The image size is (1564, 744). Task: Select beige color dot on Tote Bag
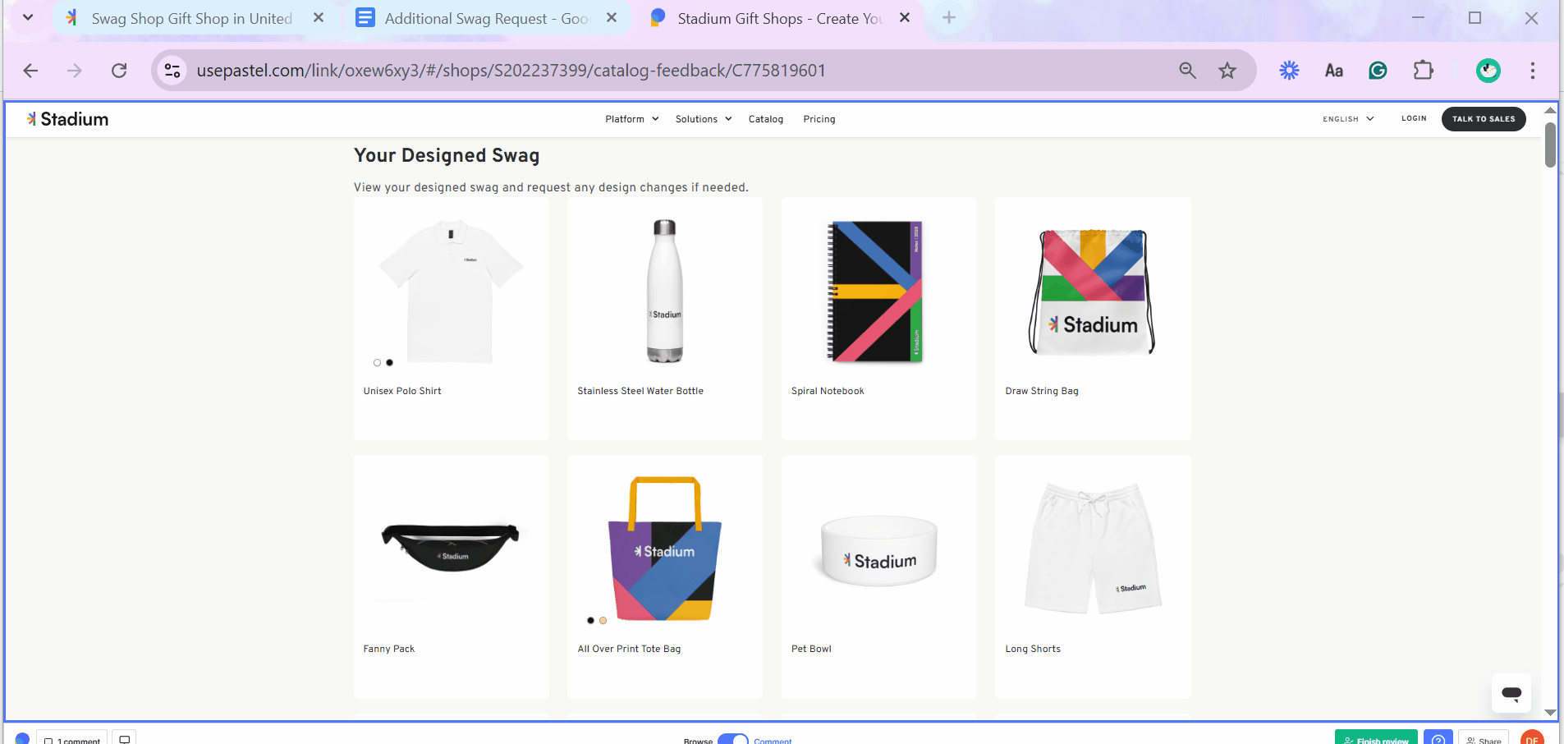(x=603, y=621)
